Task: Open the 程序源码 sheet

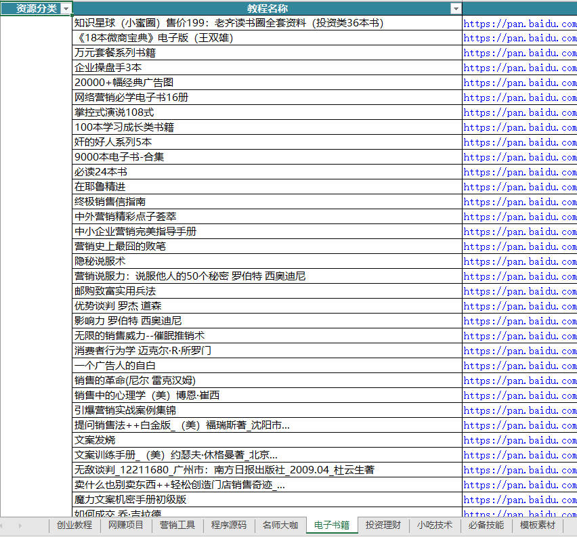Action: click(228, 525)
